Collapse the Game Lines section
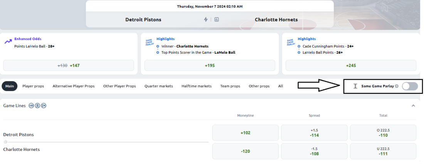This screenshot has width=424, height=164. 413,106
